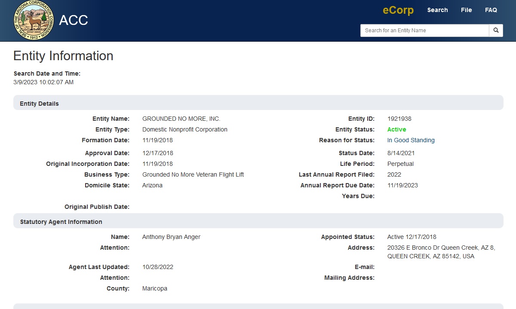Image resolution: width=516 pixels, height=309 pixels.
Task: Click the Domestic Nonprofit Corporation entity type
Action: (x=184, y=129)
